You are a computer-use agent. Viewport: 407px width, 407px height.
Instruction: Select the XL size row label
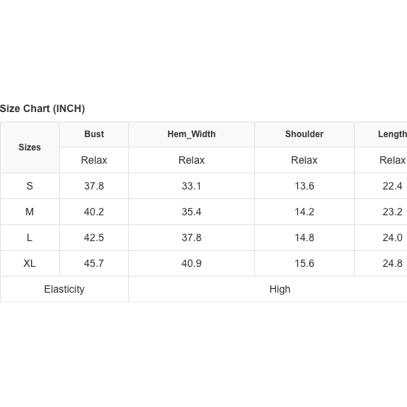[x=29, y=263]
